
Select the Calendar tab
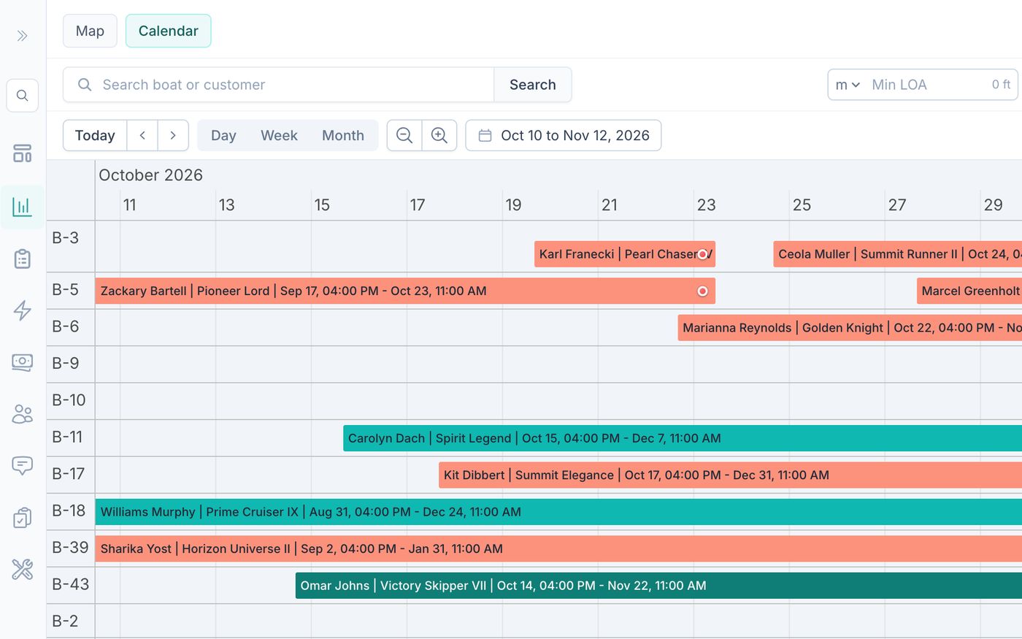tap(169, 31)
